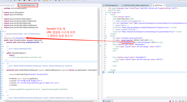Click the Java icon on JDBC004_Ex003 tab
This screenshot has width=187, height=102.
click(123, 5)
